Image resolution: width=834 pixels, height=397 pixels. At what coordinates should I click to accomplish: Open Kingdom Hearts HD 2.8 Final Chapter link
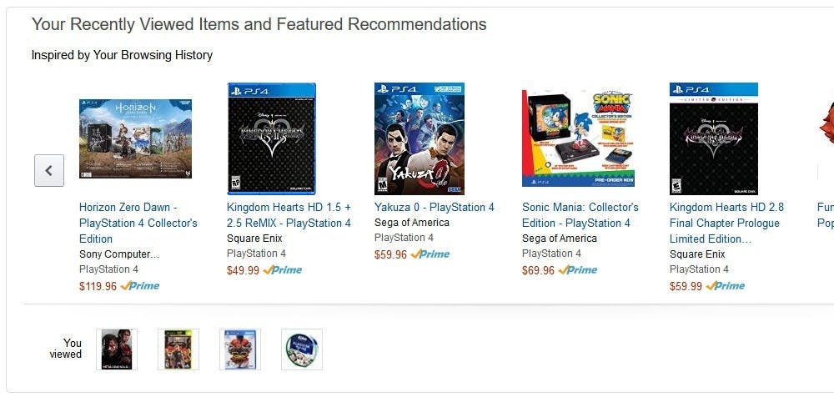(x=724, y=223)
